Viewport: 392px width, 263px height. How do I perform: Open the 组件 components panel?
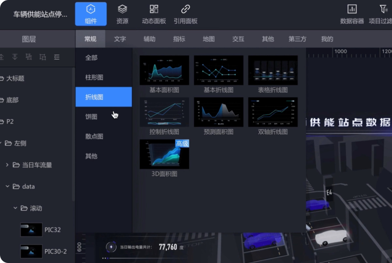coord(91,14)
